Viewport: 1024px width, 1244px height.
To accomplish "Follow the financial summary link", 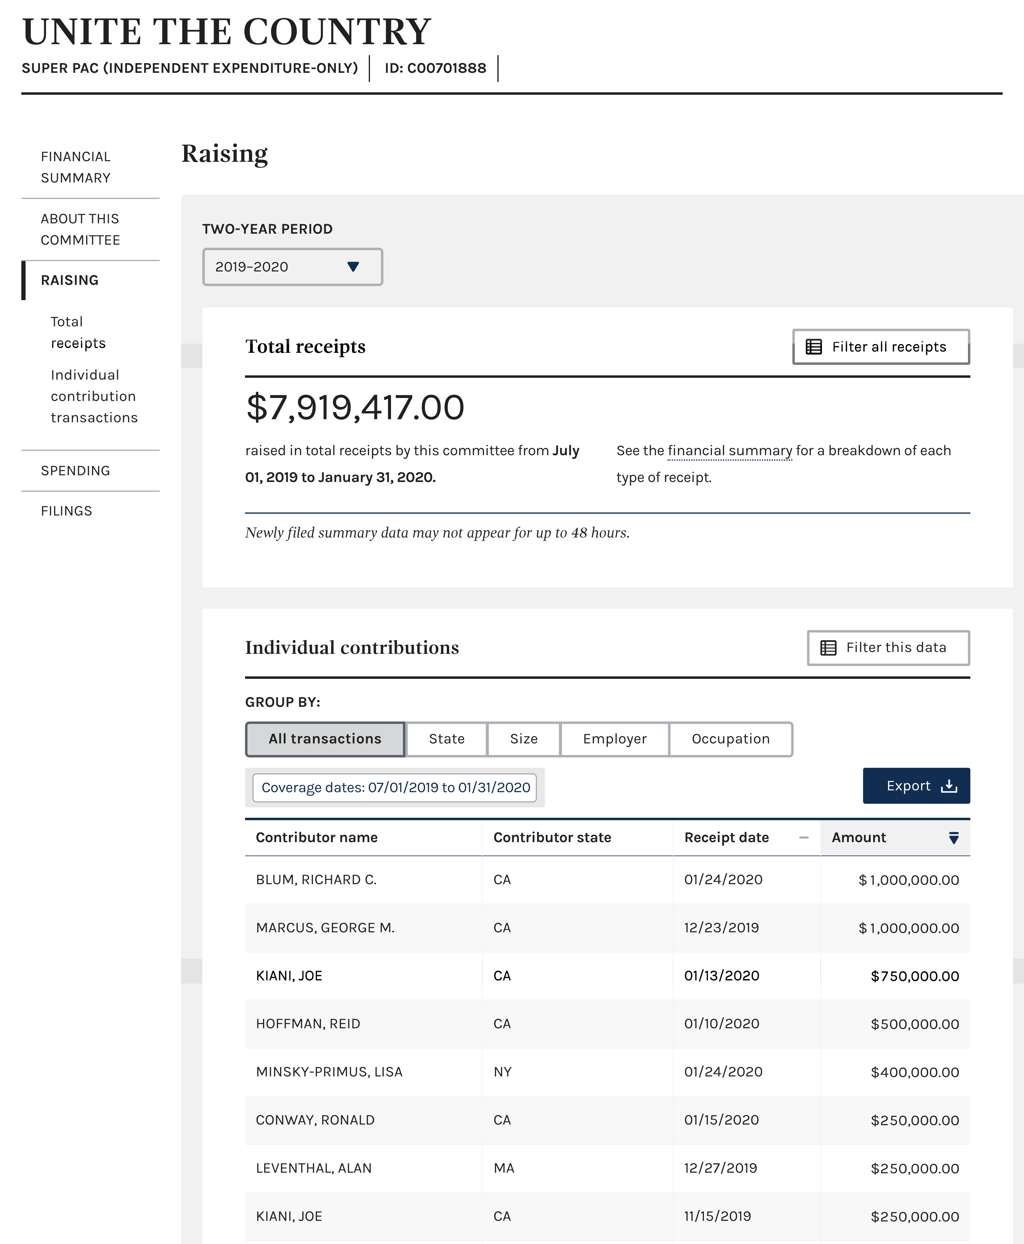I will click(730, 450).
